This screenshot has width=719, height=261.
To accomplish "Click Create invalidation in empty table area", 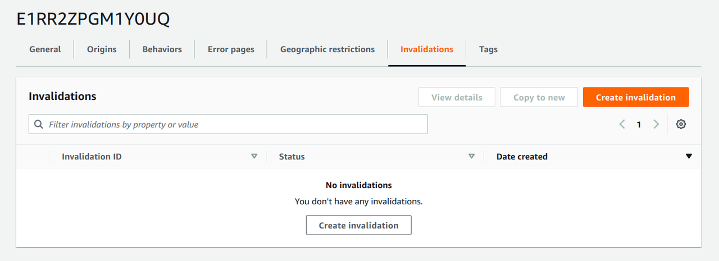I will point(358,226).
